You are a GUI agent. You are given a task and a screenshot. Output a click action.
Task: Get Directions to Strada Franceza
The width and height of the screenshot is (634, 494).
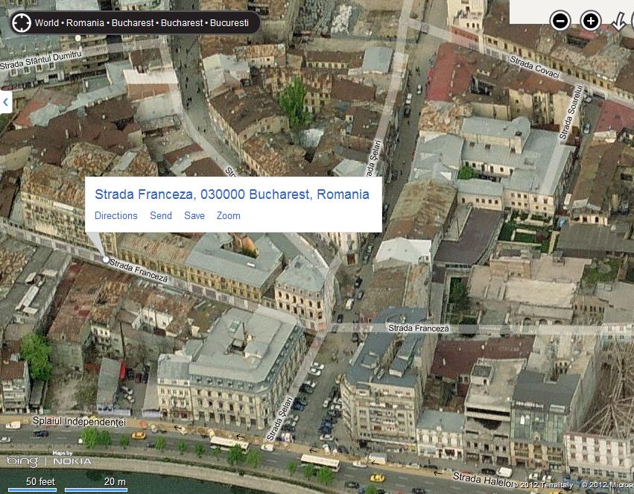click(x=115, y=216)
